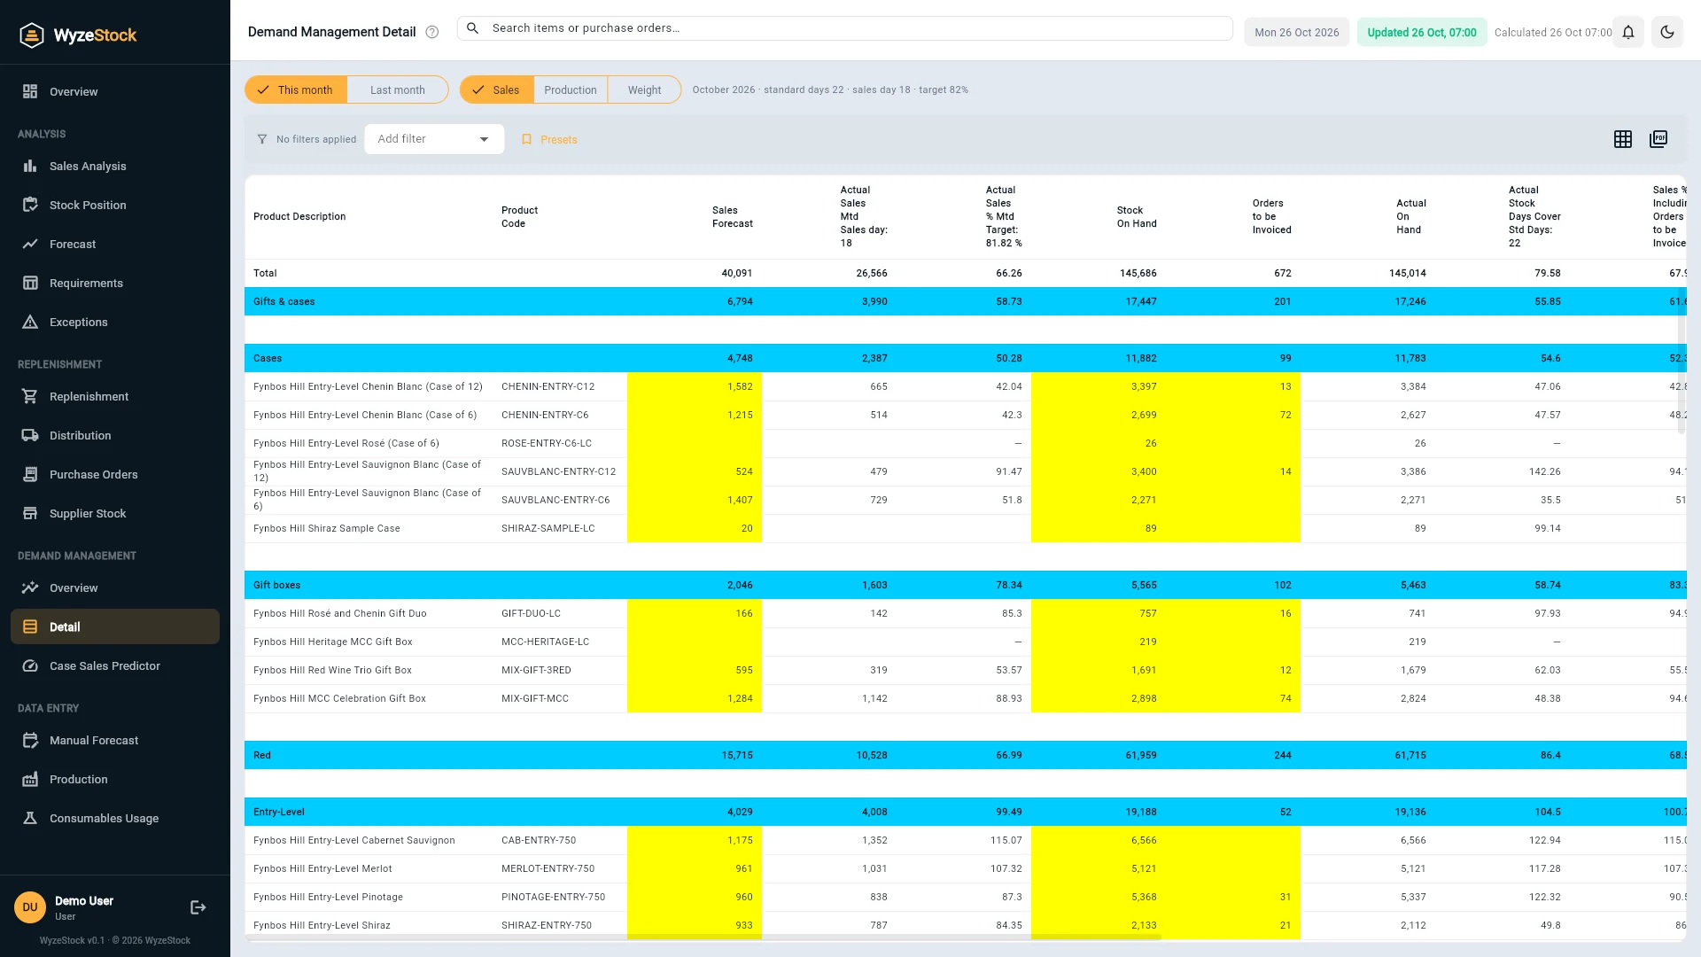Collapse the Red group row

[966, 755]
